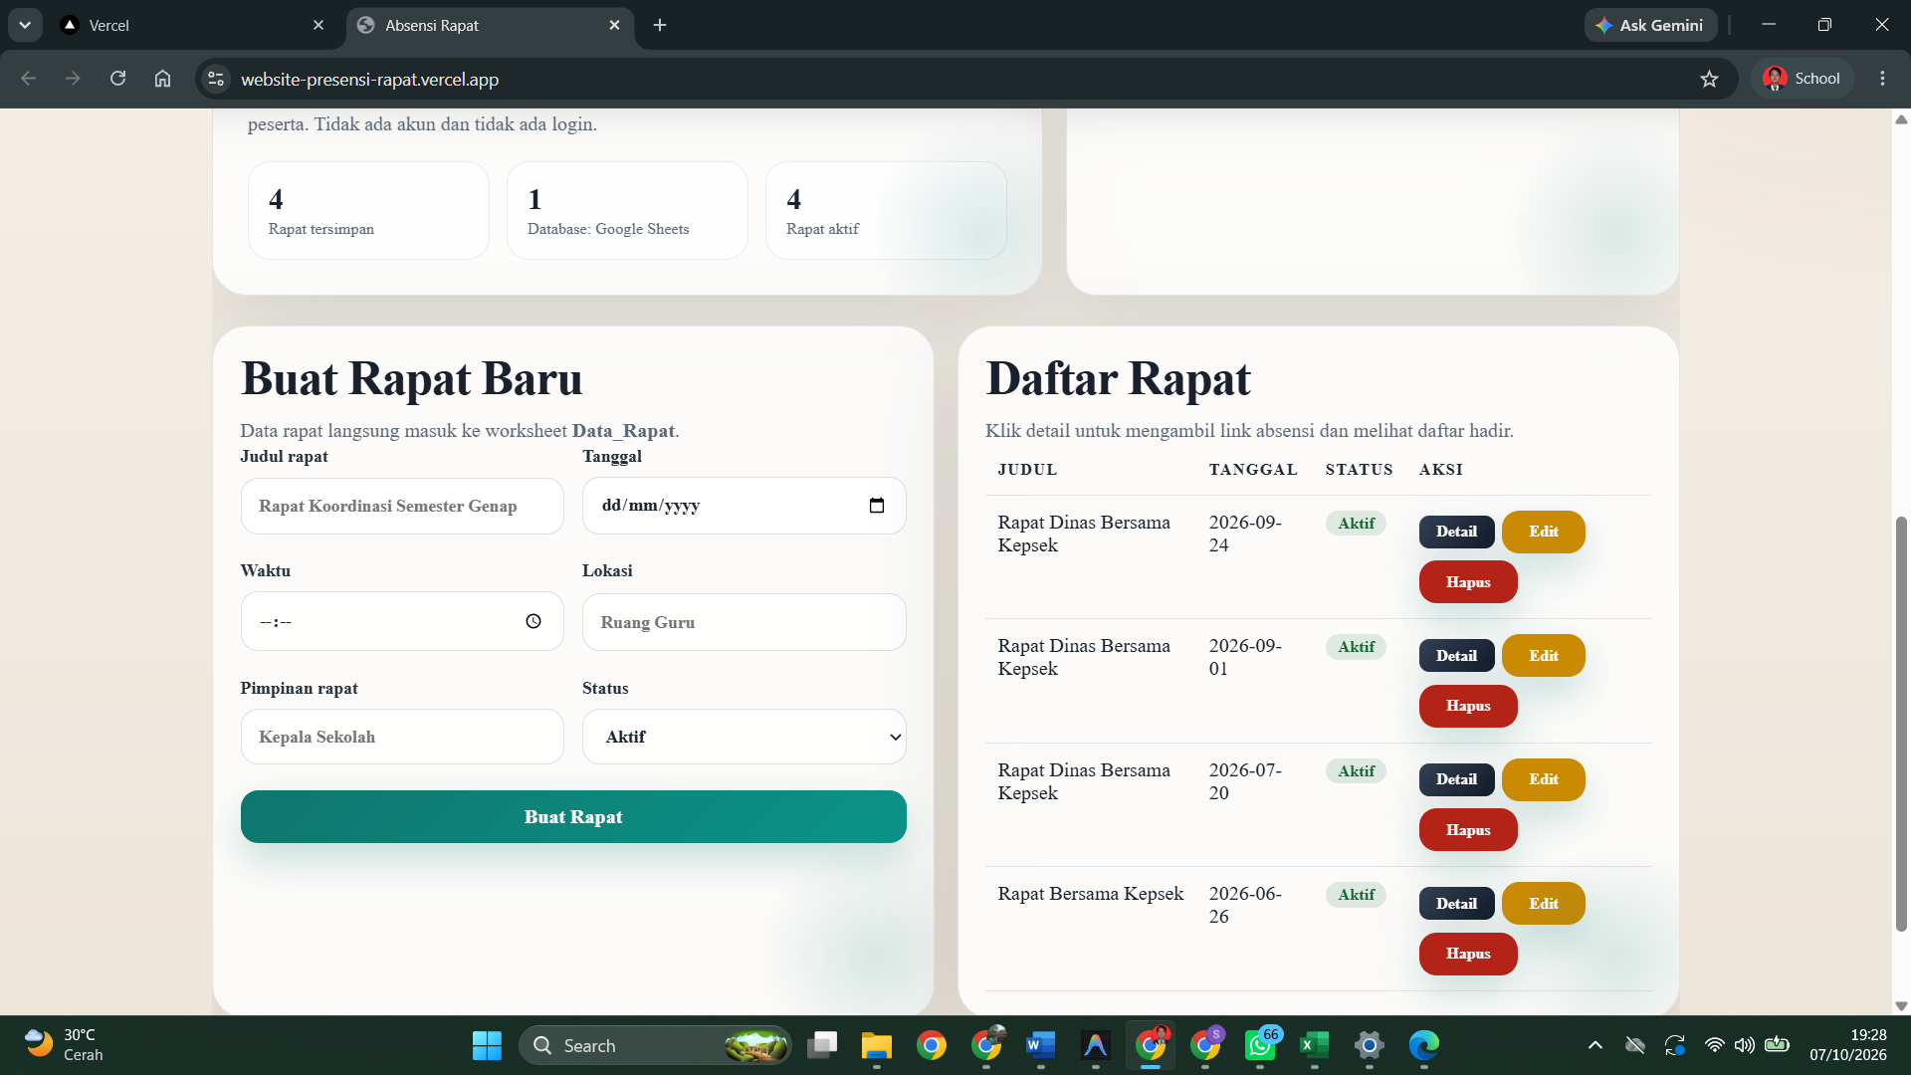Open the tab search chevron
The width and height of the screenshot is (1911, 1075).
25,25
